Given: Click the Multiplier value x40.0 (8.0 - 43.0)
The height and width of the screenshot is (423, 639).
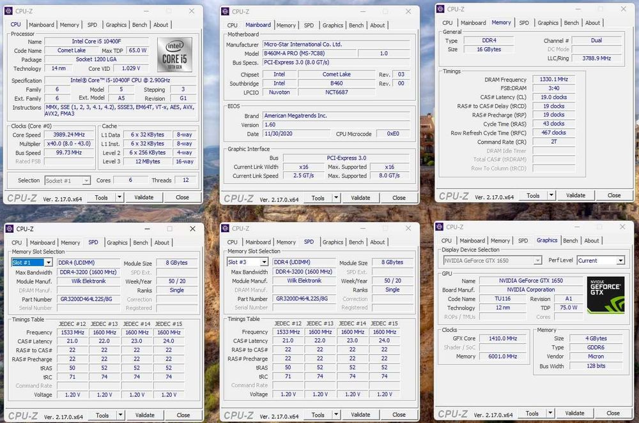Looking at the screenshot, I should [x=69, y=144].
